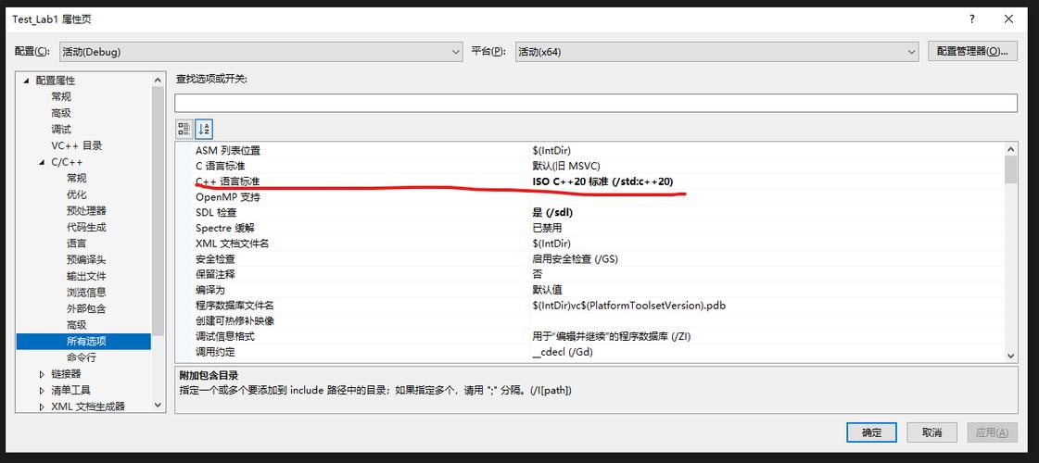1039x463 pixels.
Task: Select 预编译头 in the tree
Action: pos(86,259)
